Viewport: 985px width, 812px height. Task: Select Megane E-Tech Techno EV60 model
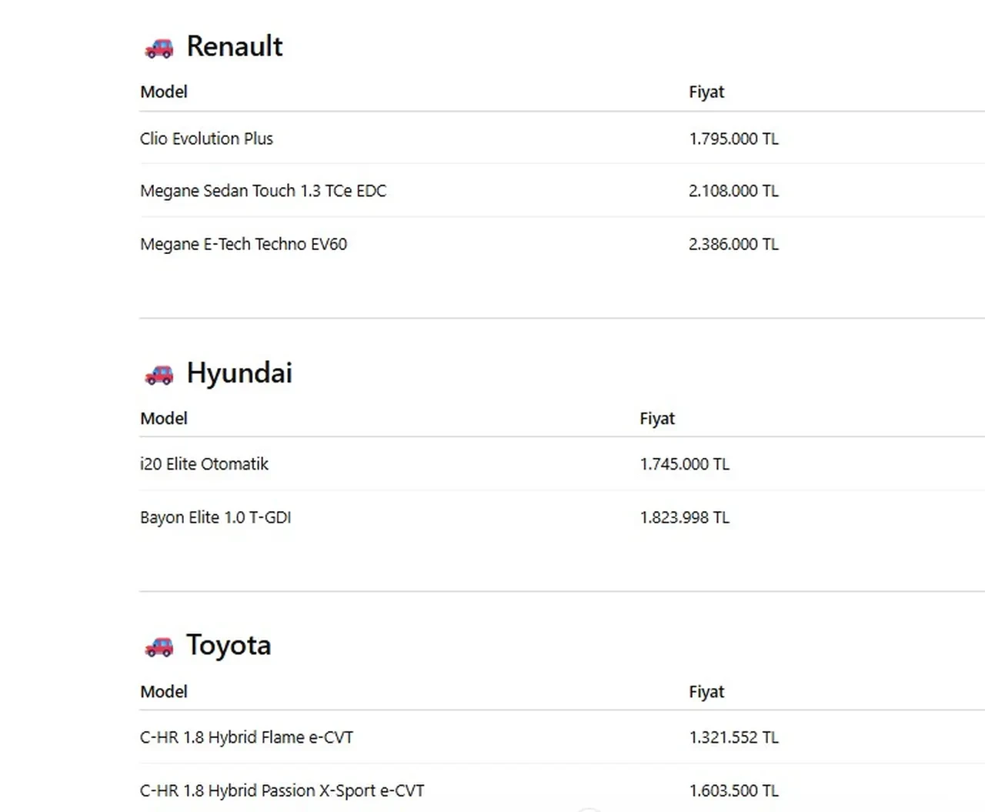243,244
